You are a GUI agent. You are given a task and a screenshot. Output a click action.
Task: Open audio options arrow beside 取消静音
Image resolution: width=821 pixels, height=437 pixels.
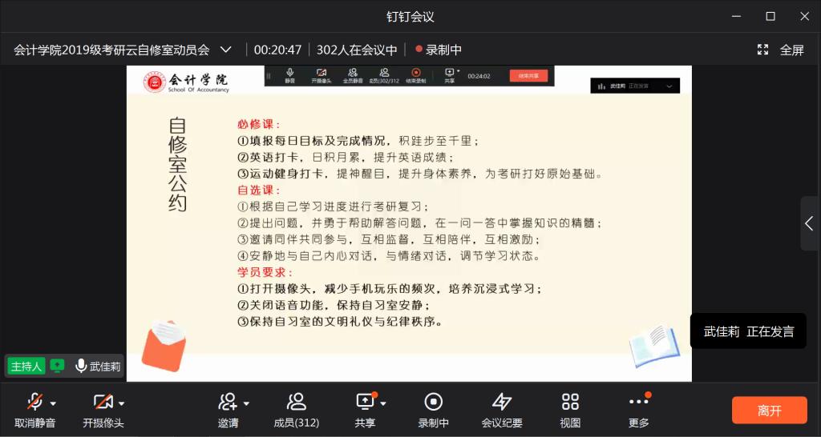pyautogui.click(x=54, y=403)
